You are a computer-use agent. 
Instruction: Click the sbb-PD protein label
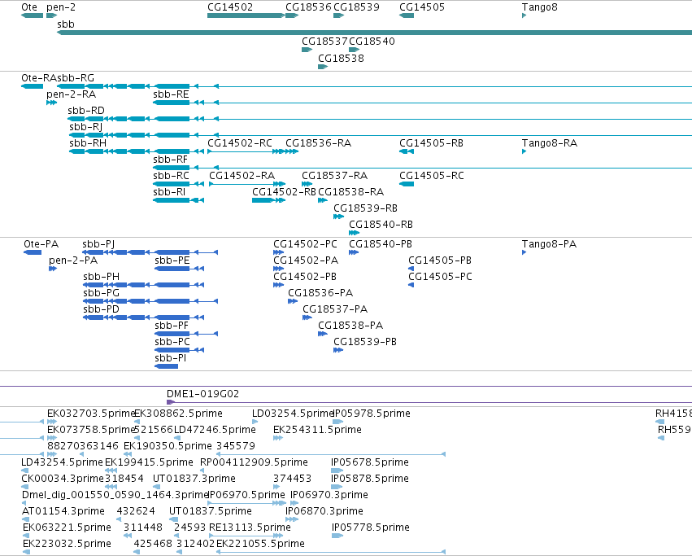coord(101,309)
